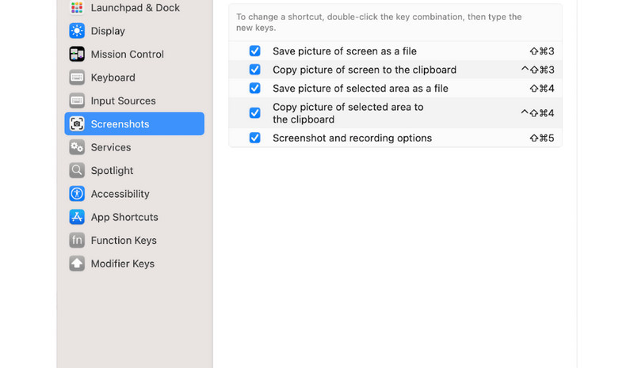
Task: Select the Display category label
Action: tap(108, 31)
